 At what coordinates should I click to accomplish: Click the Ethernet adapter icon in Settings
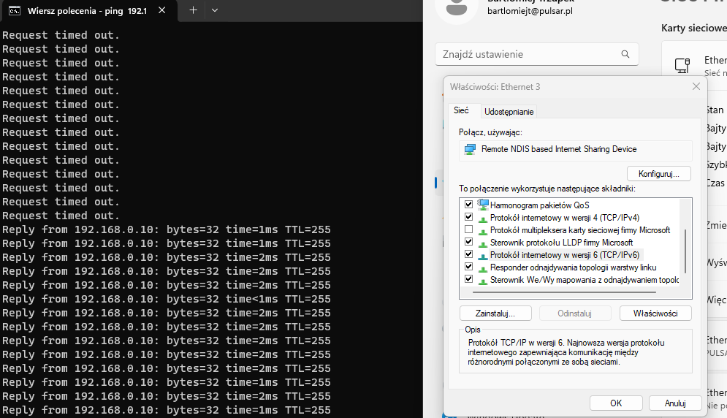click(x=682, y=65)
